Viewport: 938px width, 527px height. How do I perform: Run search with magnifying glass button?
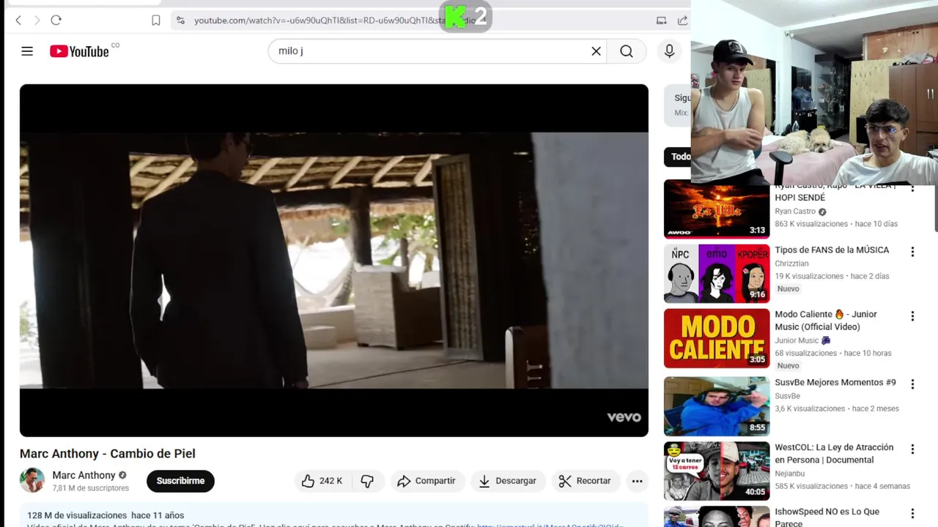pyautogui.click(x=627, y=51)
